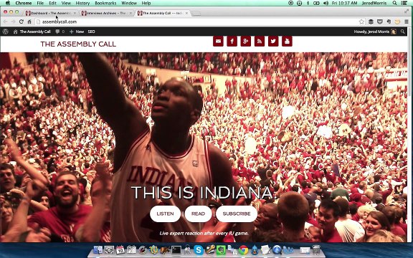This screenshot has height=258, width=413.
Task: Open Chrome's Edit menu
Action: [x=52, y=3]
